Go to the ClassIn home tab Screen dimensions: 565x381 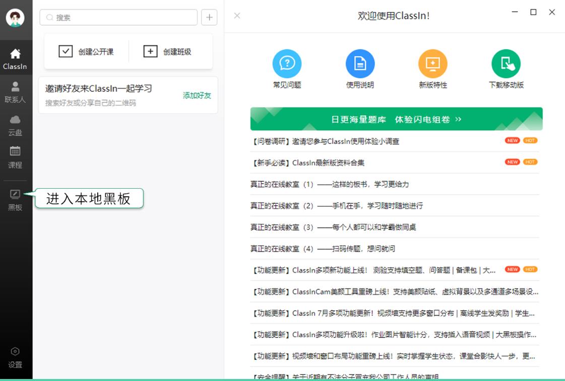15,59
